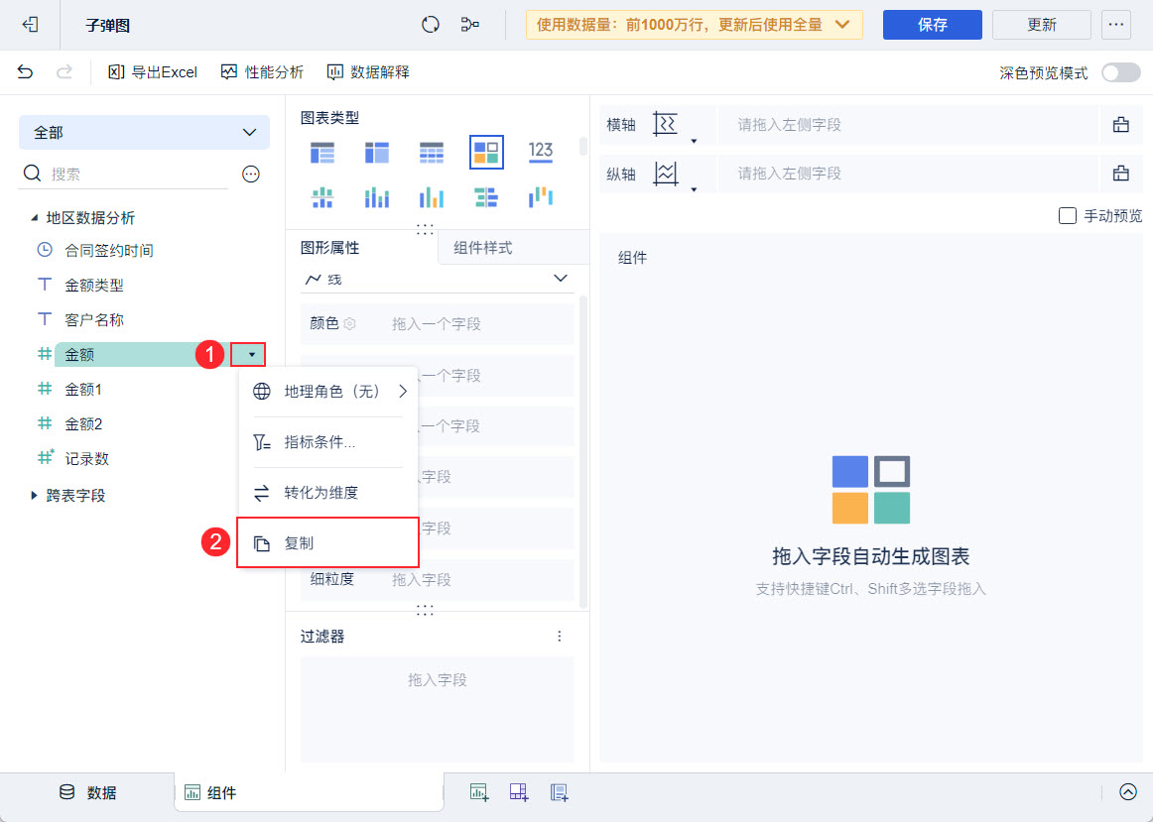Image resolution: width=1153 pixels, height=822 pixels.
Task: Select the first chart icon in second row
Action: pos(322,197)
